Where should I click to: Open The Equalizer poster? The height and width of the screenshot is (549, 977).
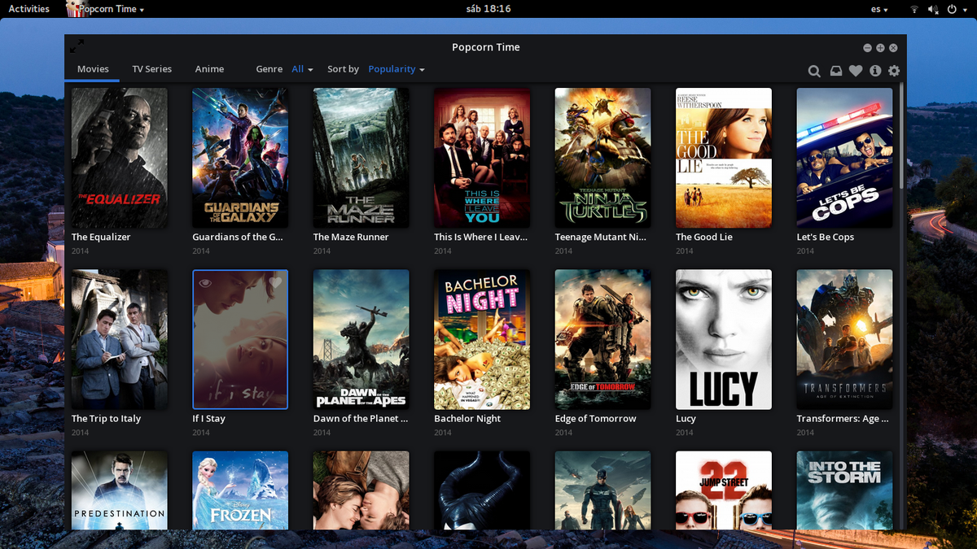pyautogui.click(x=120, y=158)
